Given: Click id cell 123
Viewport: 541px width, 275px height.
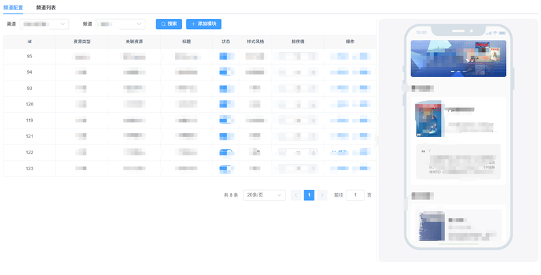Looking at the screenshot, I should click(x=29, y=168).
